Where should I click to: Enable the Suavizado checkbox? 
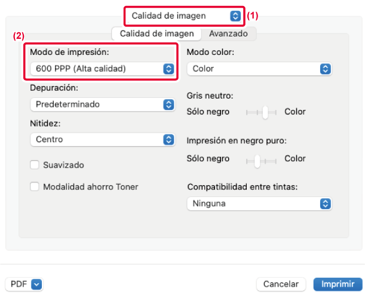[x=35, y=164]
